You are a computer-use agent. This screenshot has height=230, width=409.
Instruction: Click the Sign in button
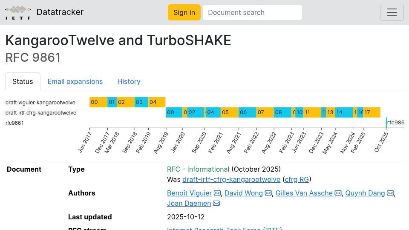184,12
